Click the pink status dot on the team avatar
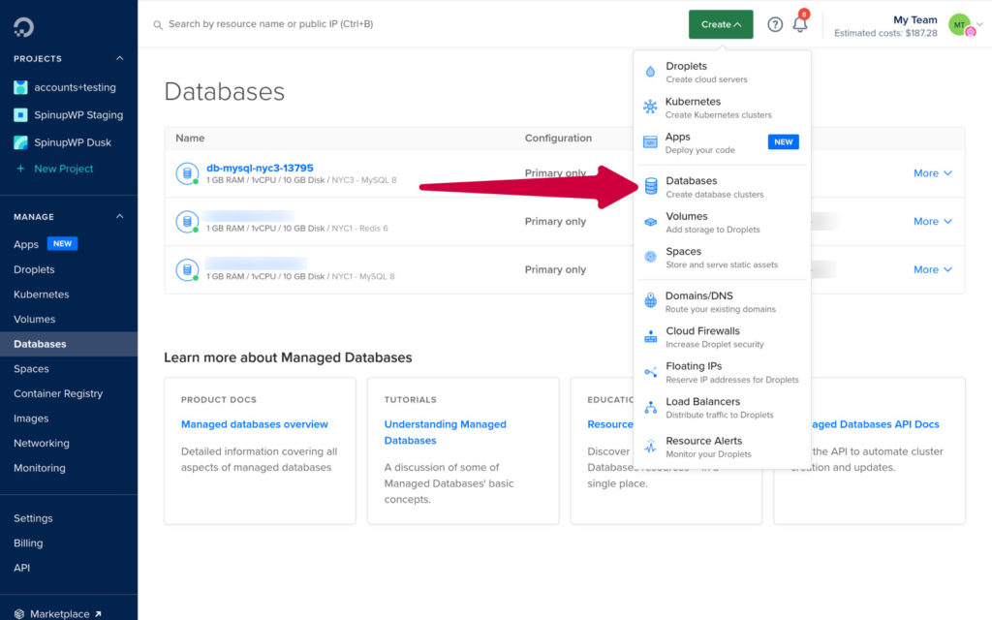Image resolution: width=992 pixels, height=620 pixels. click(x=970, y=32)
